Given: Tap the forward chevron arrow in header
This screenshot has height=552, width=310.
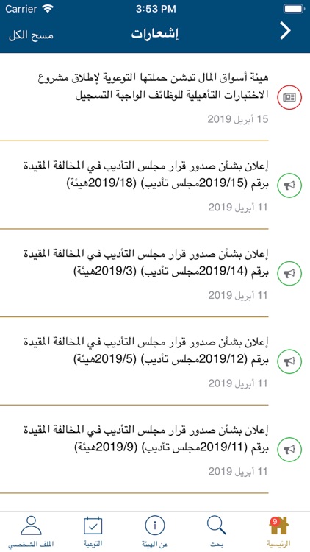Looking at the screenshot, I should (285, 31).
